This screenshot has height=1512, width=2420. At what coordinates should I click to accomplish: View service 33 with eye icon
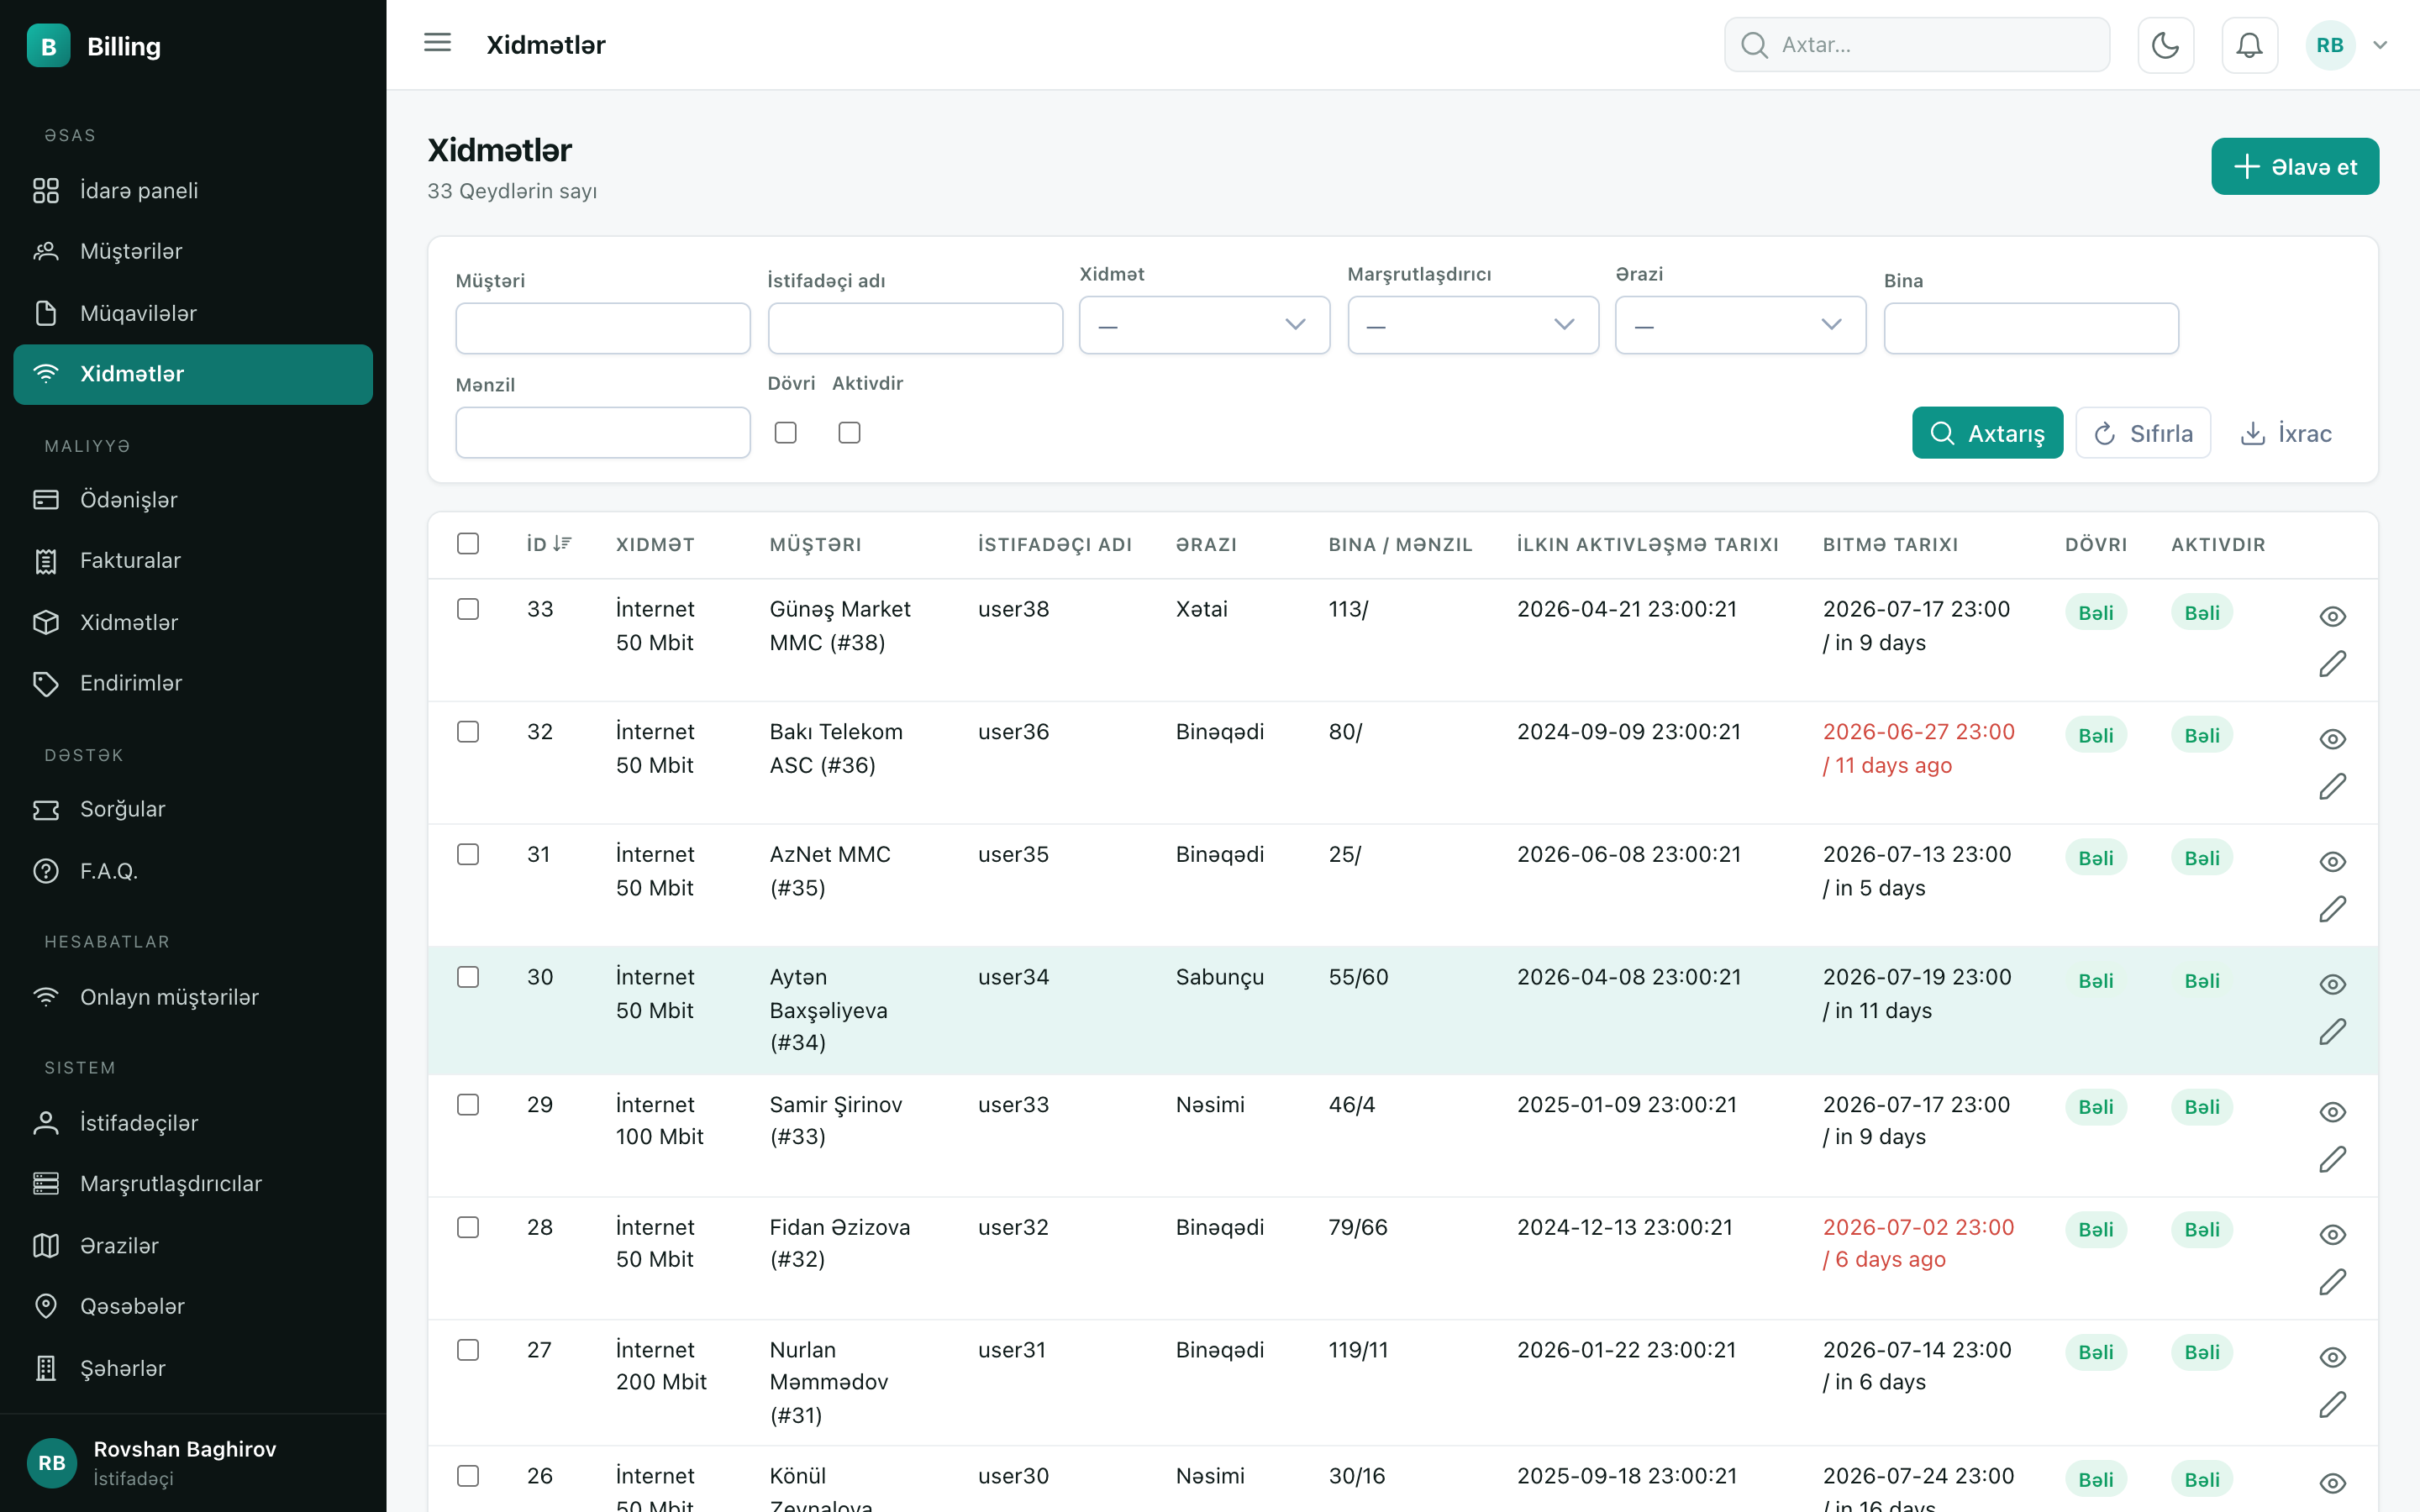click(x=2332, y=616)
